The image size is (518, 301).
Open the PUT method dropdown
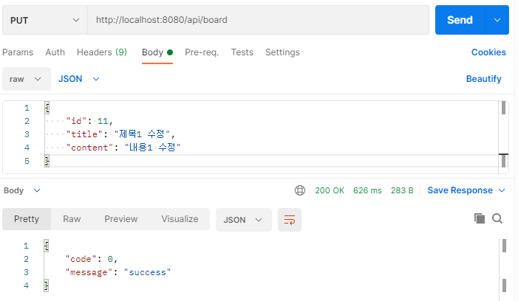tap(45, 20)
